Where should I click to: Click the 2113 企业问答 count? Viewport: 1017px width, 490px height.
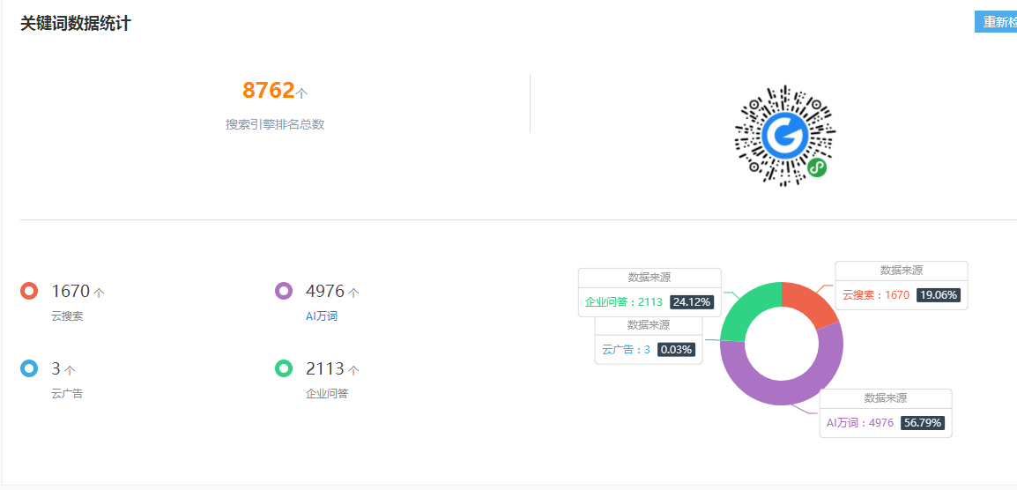point(325,369)
